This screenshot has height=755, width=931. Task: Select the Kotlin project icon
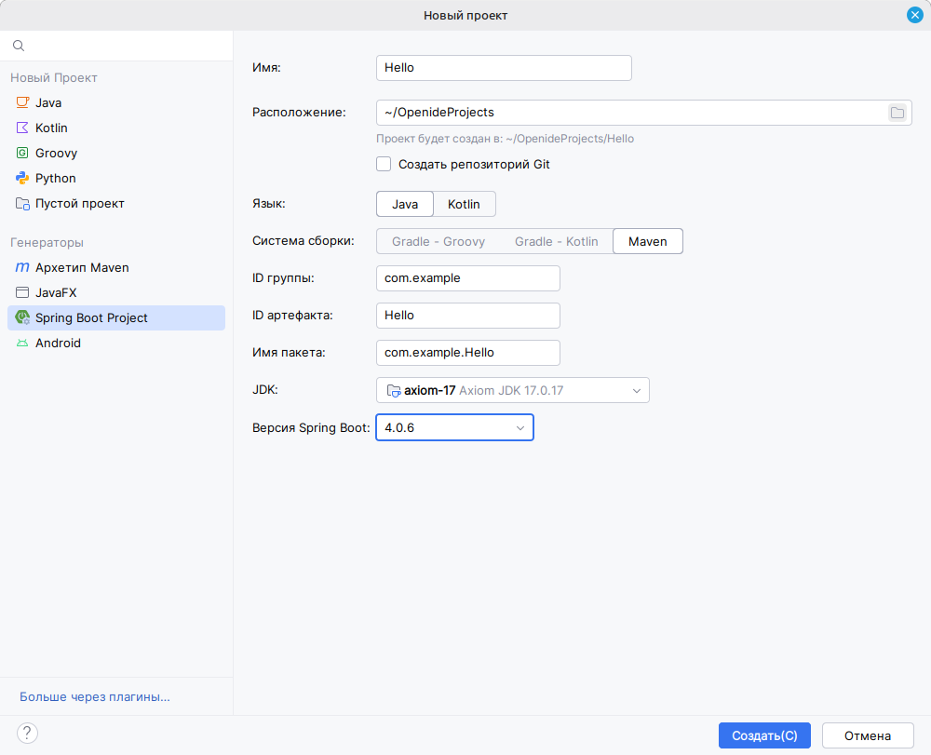click(x=22, y=128)
